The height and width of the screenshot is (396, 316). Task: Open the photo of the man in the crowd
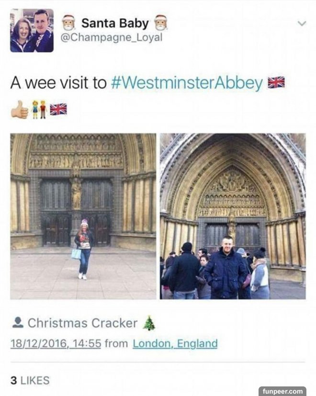[x=233, y=216]
